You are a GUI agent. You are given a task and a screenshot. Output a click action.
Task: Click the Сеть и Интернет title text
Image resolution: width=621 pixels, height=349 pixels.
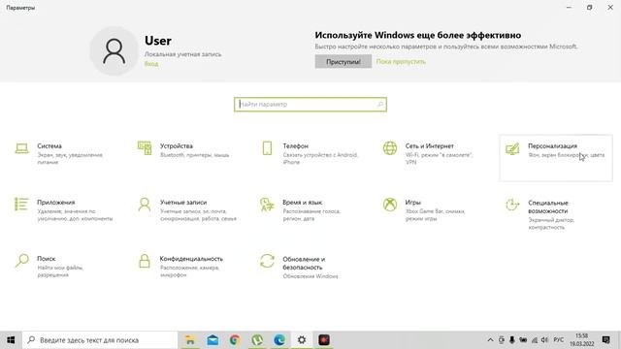tap(429, 146)
